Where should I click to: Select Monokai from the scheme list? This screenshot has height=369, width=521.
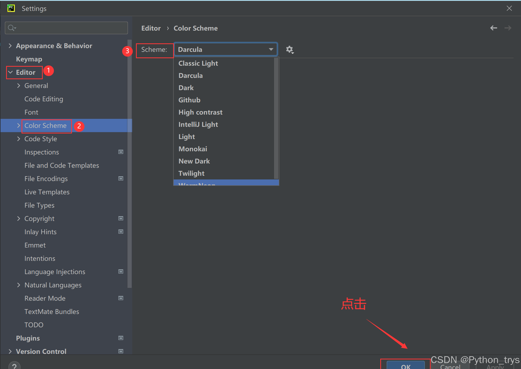coord(193,149)
